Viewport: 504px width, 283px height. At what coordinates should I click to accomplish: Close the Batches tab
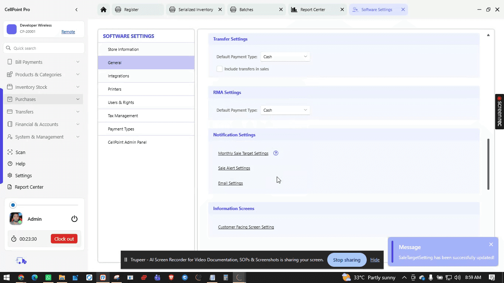[x=281, y=10]
